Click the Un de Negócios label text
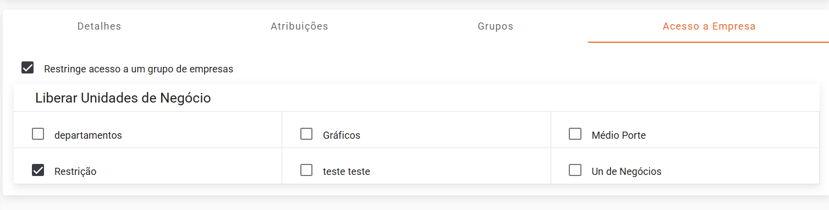 [627, 171]
